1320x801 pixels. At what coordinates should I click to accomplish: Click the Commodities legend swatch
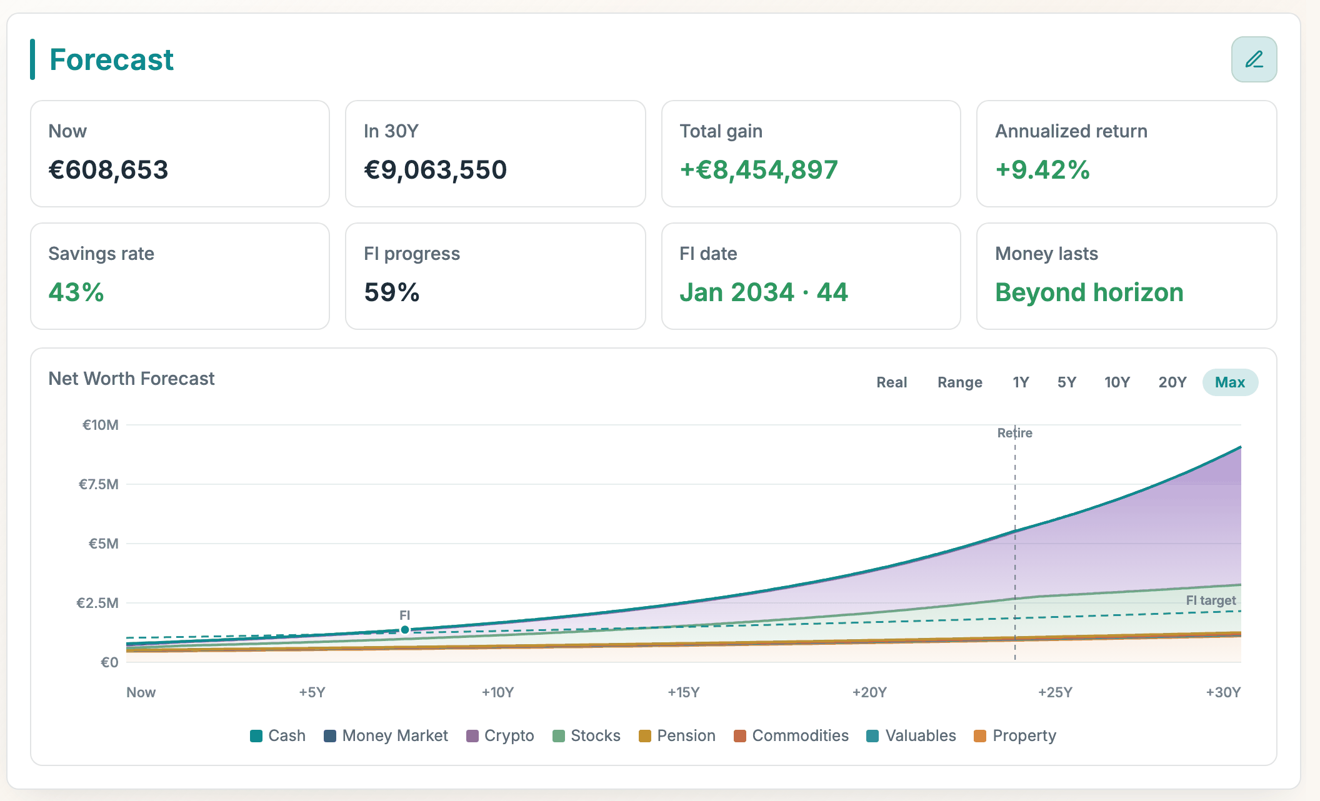740,736
